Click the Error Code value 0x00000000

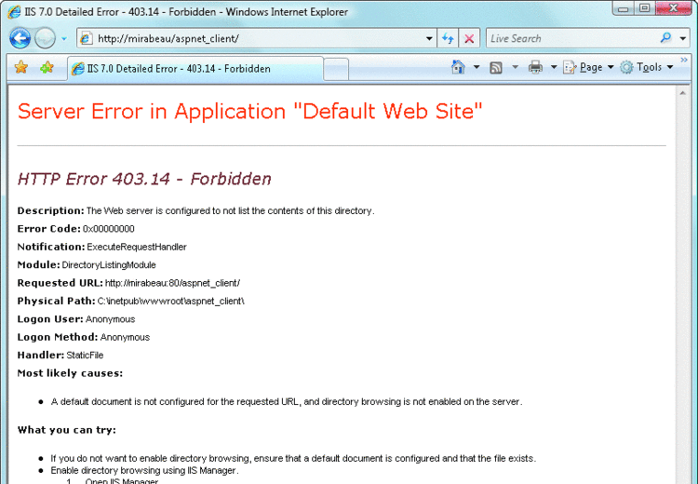click(109, 229)
